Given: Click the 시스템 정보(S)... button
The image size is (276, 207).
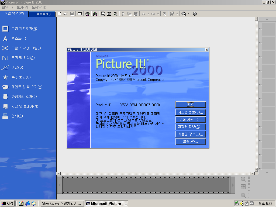Looking at the screenshot, I should (191, 112).
